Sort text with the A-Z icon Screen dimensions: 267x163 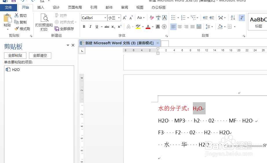pos(233,18)
